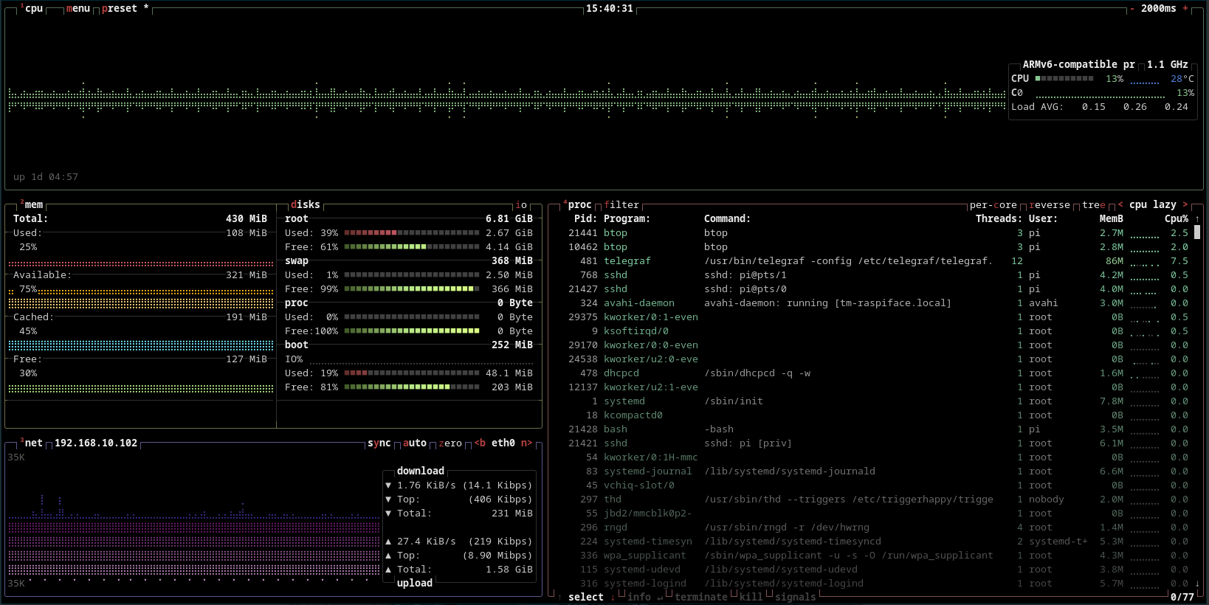Click the plus to increase 2000ms update interval
The image size is (1209, 605).
(x=1185, y=9)
